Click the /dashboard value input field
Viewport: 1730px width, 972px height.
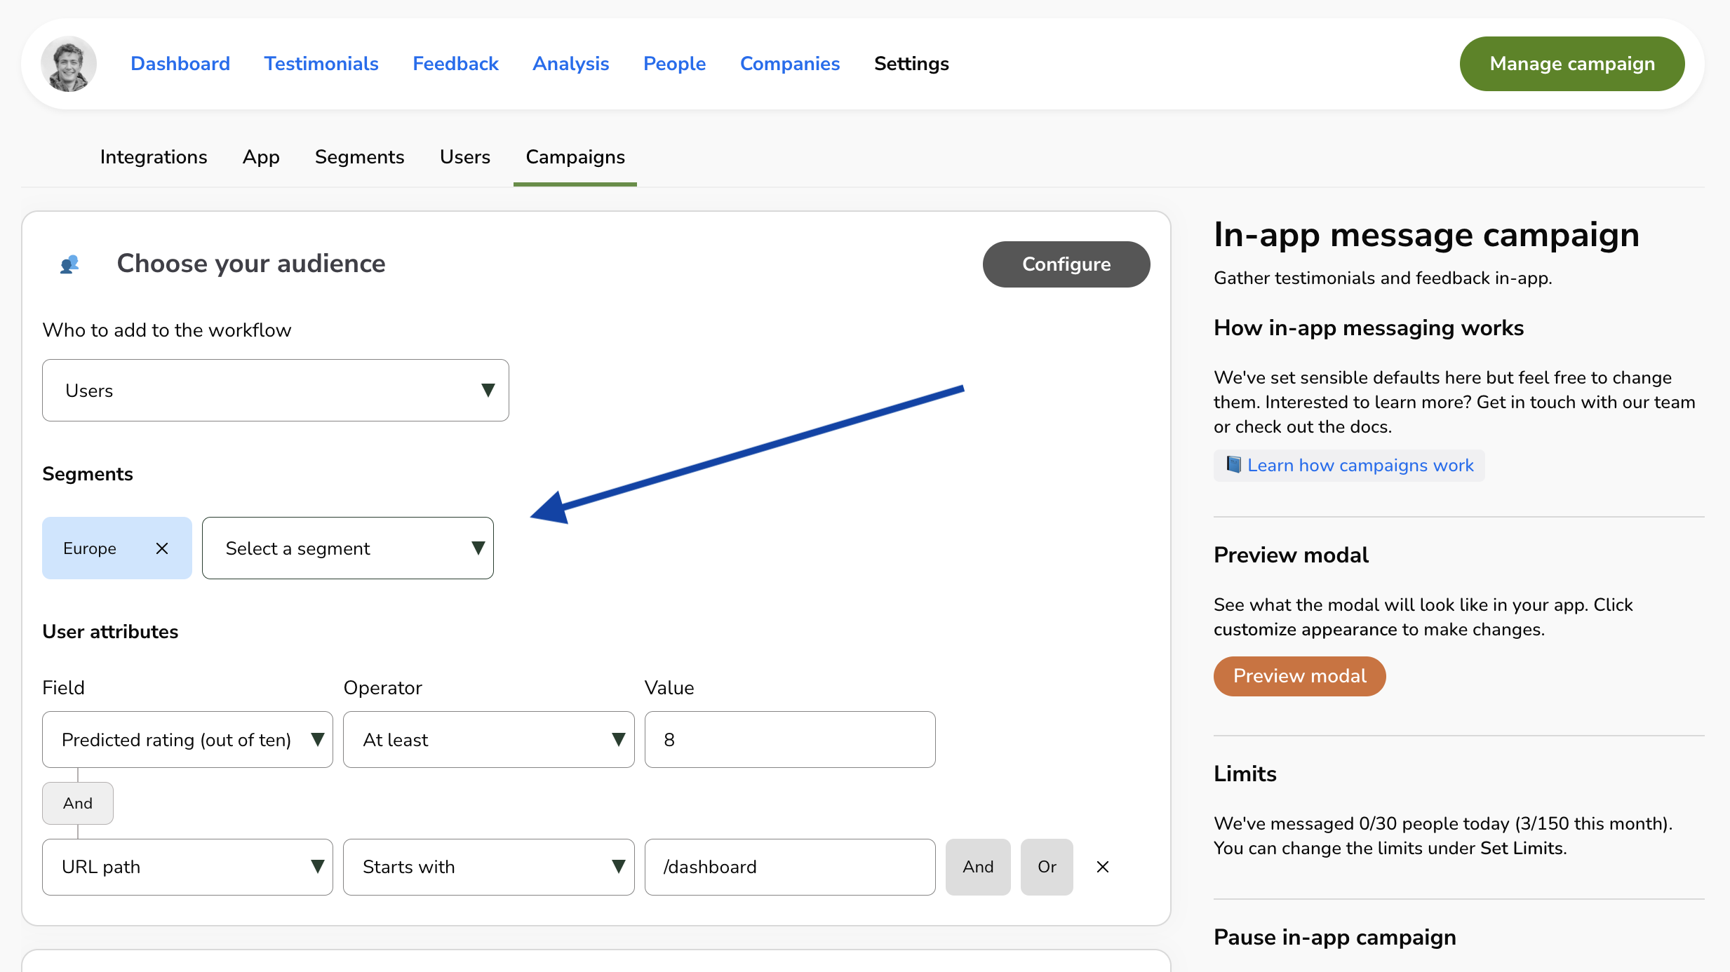click(x=789, y=867)
